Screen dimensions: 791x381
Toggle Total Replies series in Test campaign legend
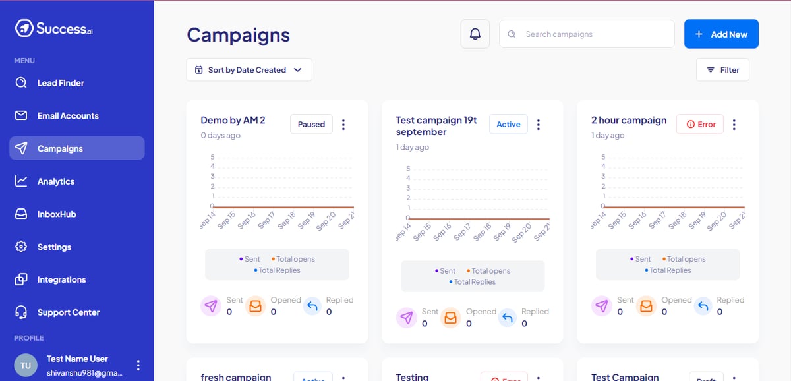coord(473,282)
